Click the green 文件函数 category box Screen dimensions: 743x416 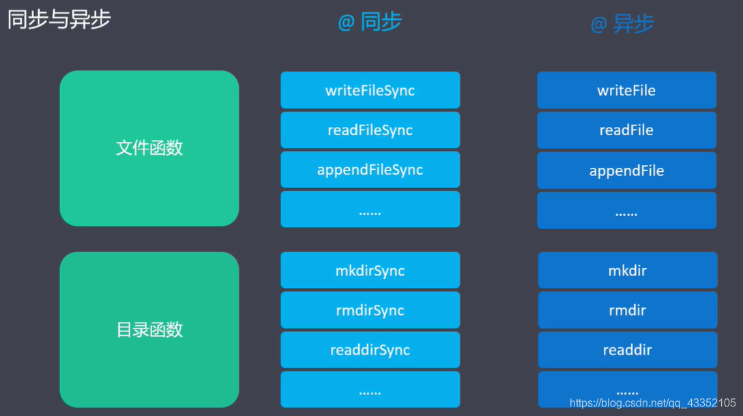(x=149, y=148)
